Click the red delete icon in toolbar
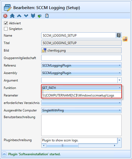The image size is (132, 159). point(5,16)
